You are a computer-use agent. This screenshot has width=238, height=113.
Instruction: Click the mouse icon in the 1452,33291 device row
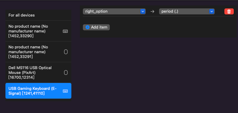[x=66, y=52]
